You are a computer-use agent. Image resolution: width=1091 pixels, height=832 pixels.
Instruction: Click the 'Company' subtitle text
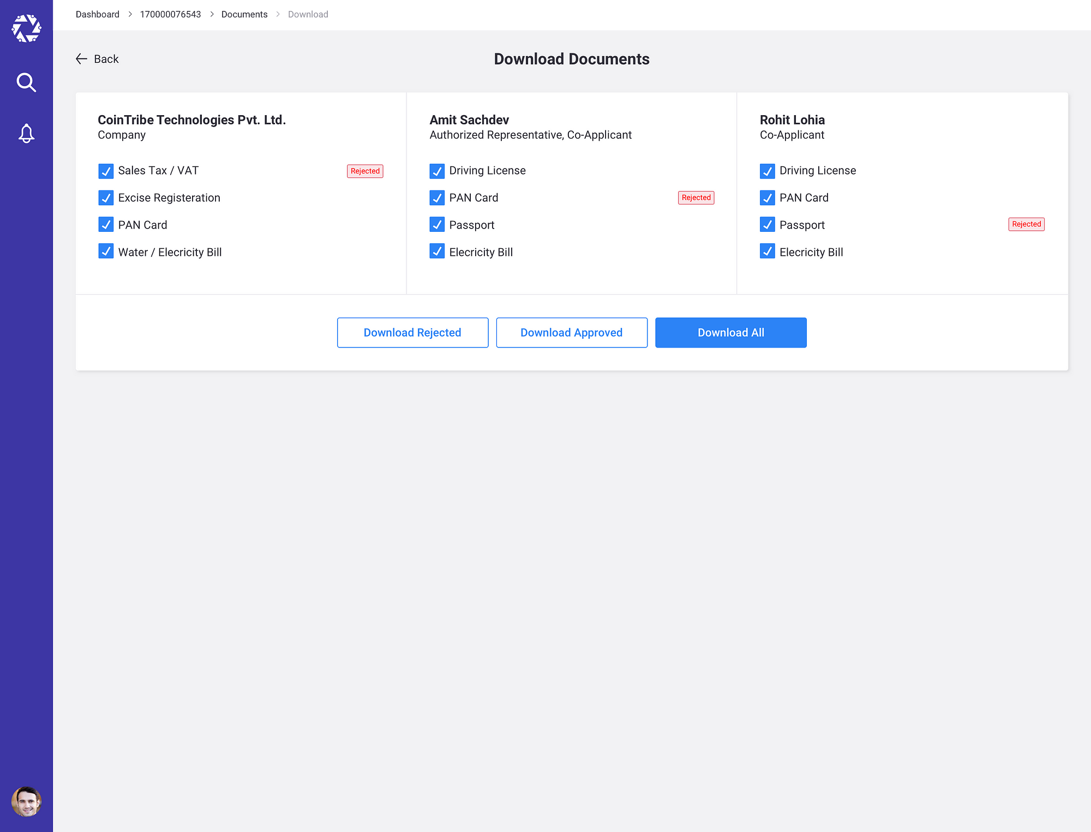[x=122, y=135]
